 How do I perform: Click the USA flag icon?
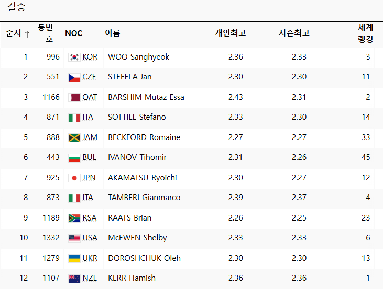[74, 238]
